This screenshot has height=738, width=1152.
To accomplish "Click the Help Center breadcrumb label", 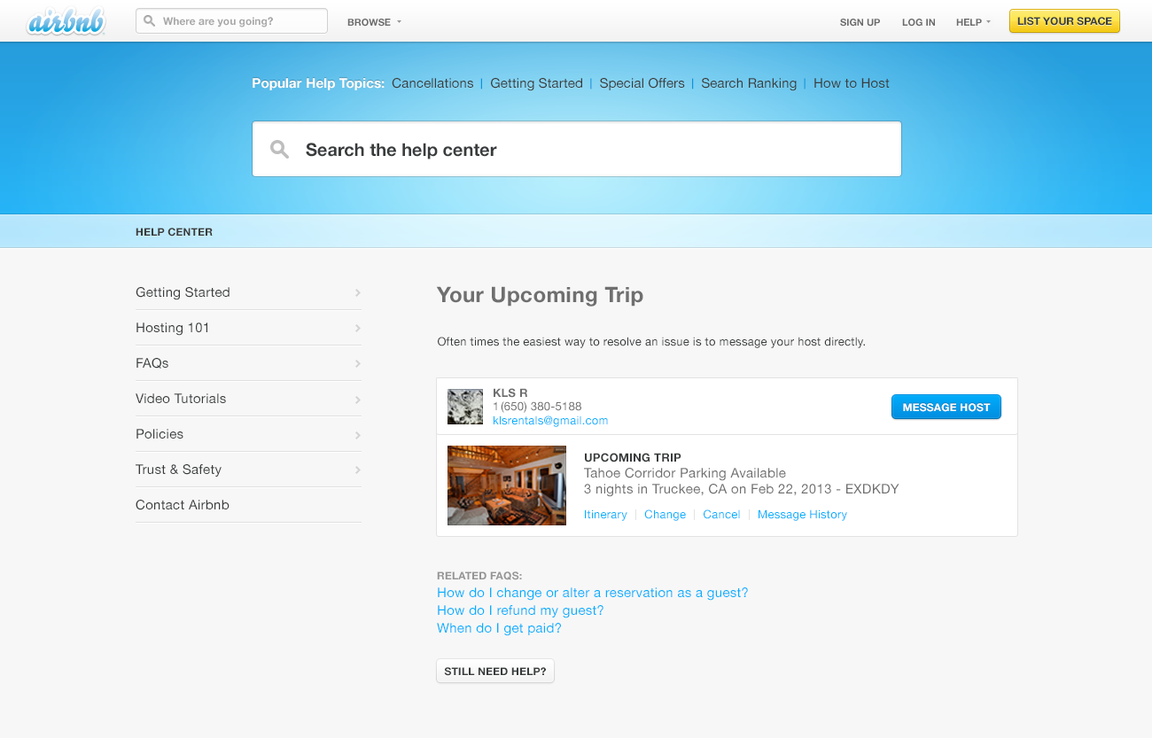I will [174, 232].
